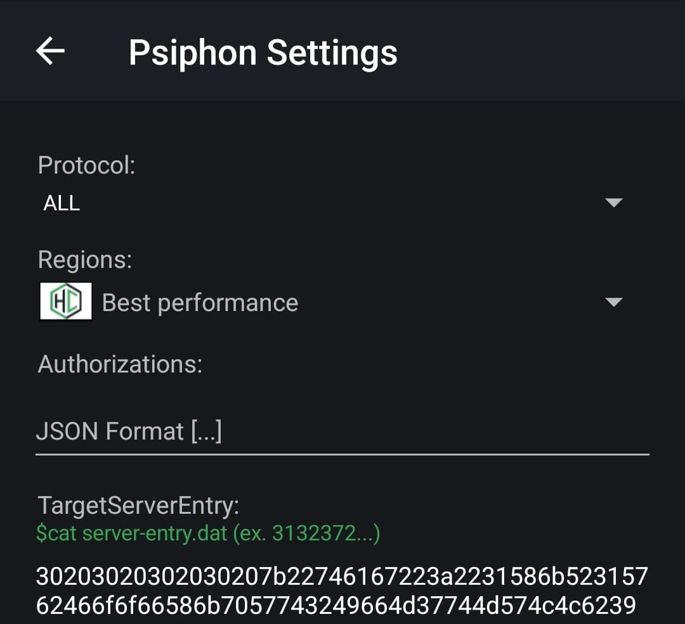685x624 pixels.
Task: Expand the Regions dropdown arrow
Action: pyautogui.click(x=613, y=302)
